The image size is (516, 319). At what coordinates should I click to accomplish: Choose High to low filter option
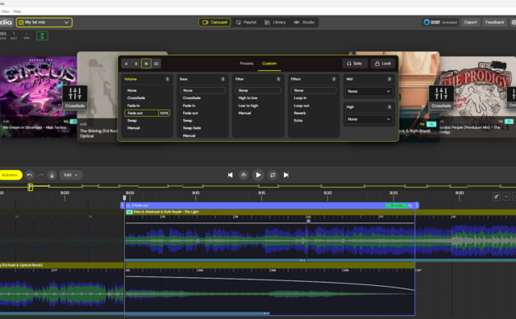248,98
